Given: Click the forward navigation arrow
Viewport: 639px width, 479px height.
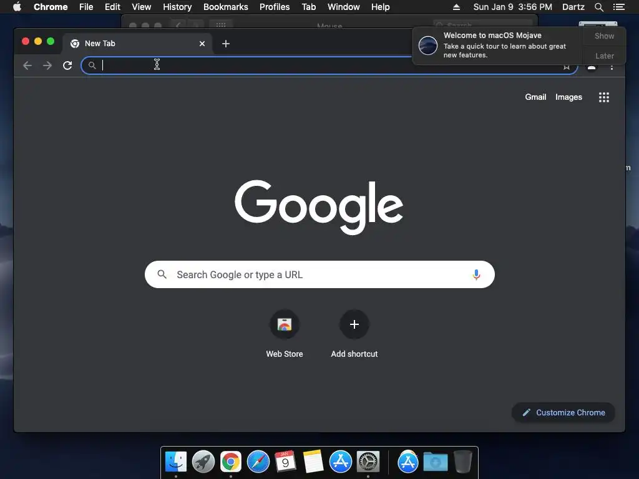Looking at the screenshot, I should pos(47,65).
